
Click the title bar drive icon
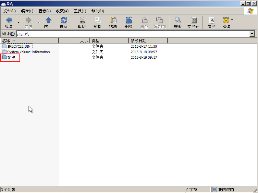point(4,4)
